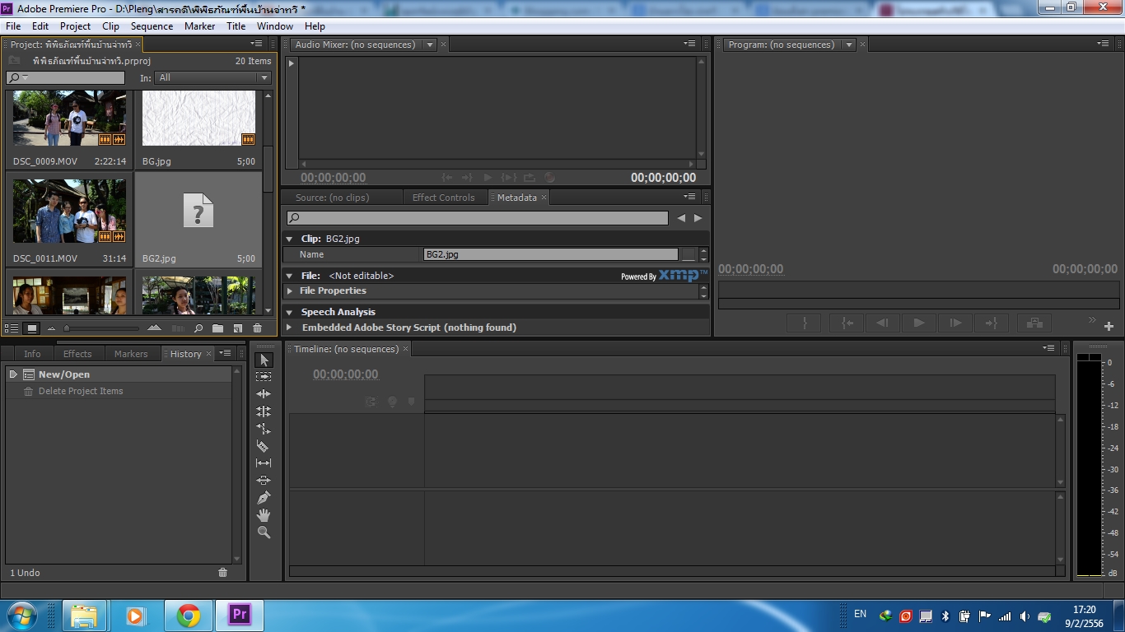Switch to the Source: (no clips) tab

click(332, 197)
